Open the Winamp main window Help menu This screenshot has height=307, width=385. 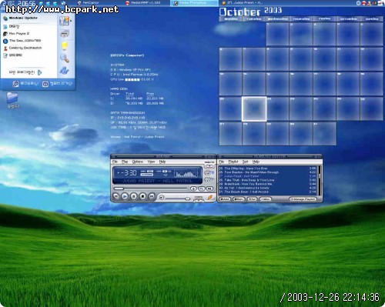[162, 162]
